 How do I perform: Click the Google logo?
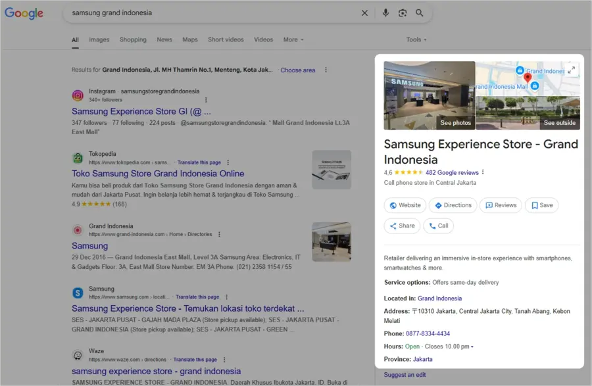pos(24,13)
